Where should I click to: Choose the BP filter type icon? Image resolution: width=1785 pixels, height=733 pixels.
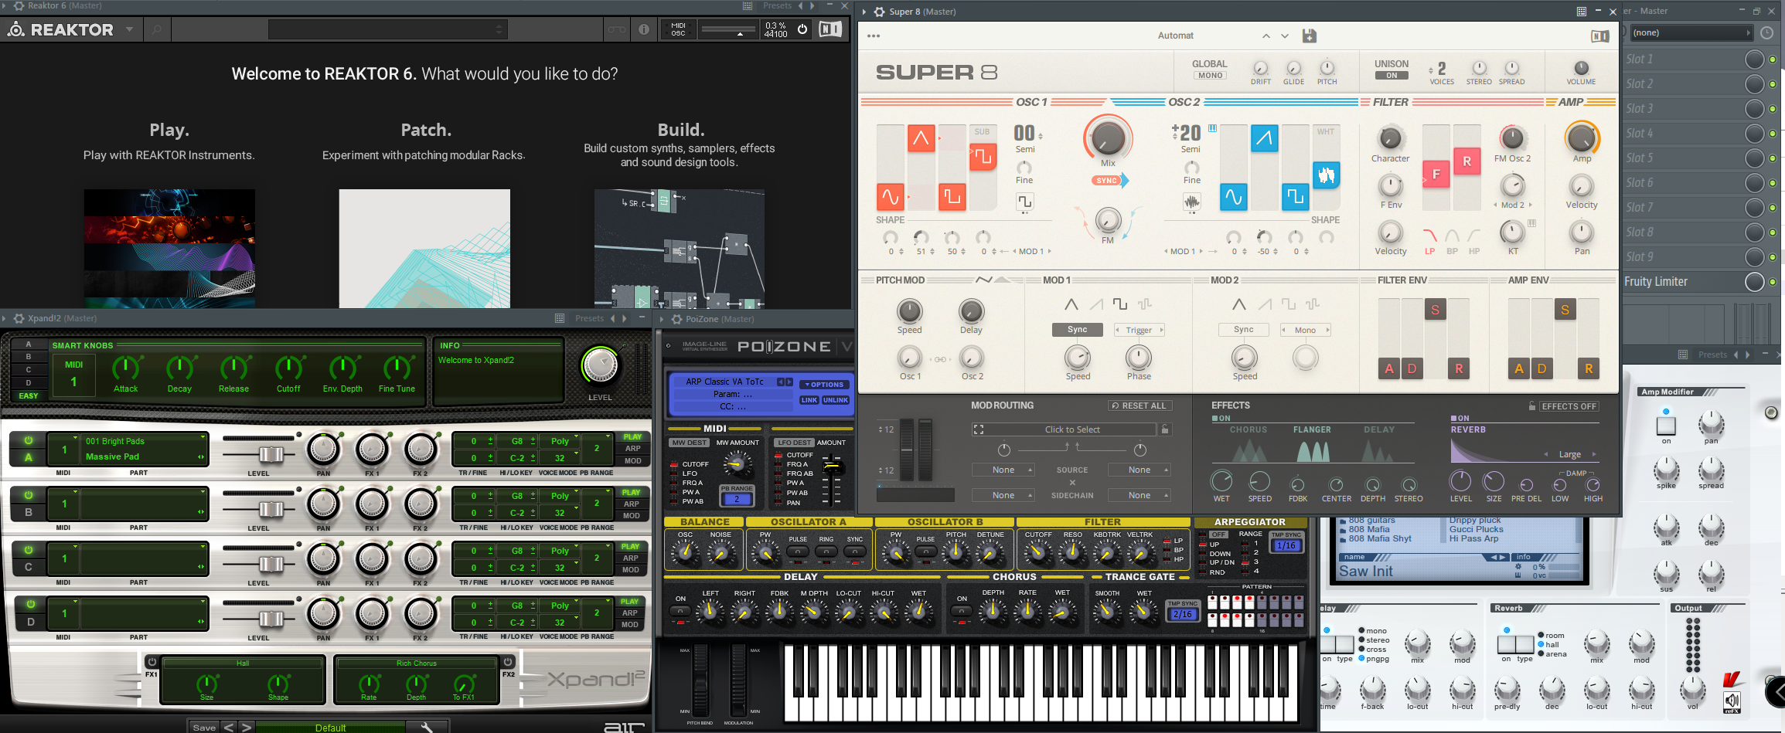click(1452, 236)
